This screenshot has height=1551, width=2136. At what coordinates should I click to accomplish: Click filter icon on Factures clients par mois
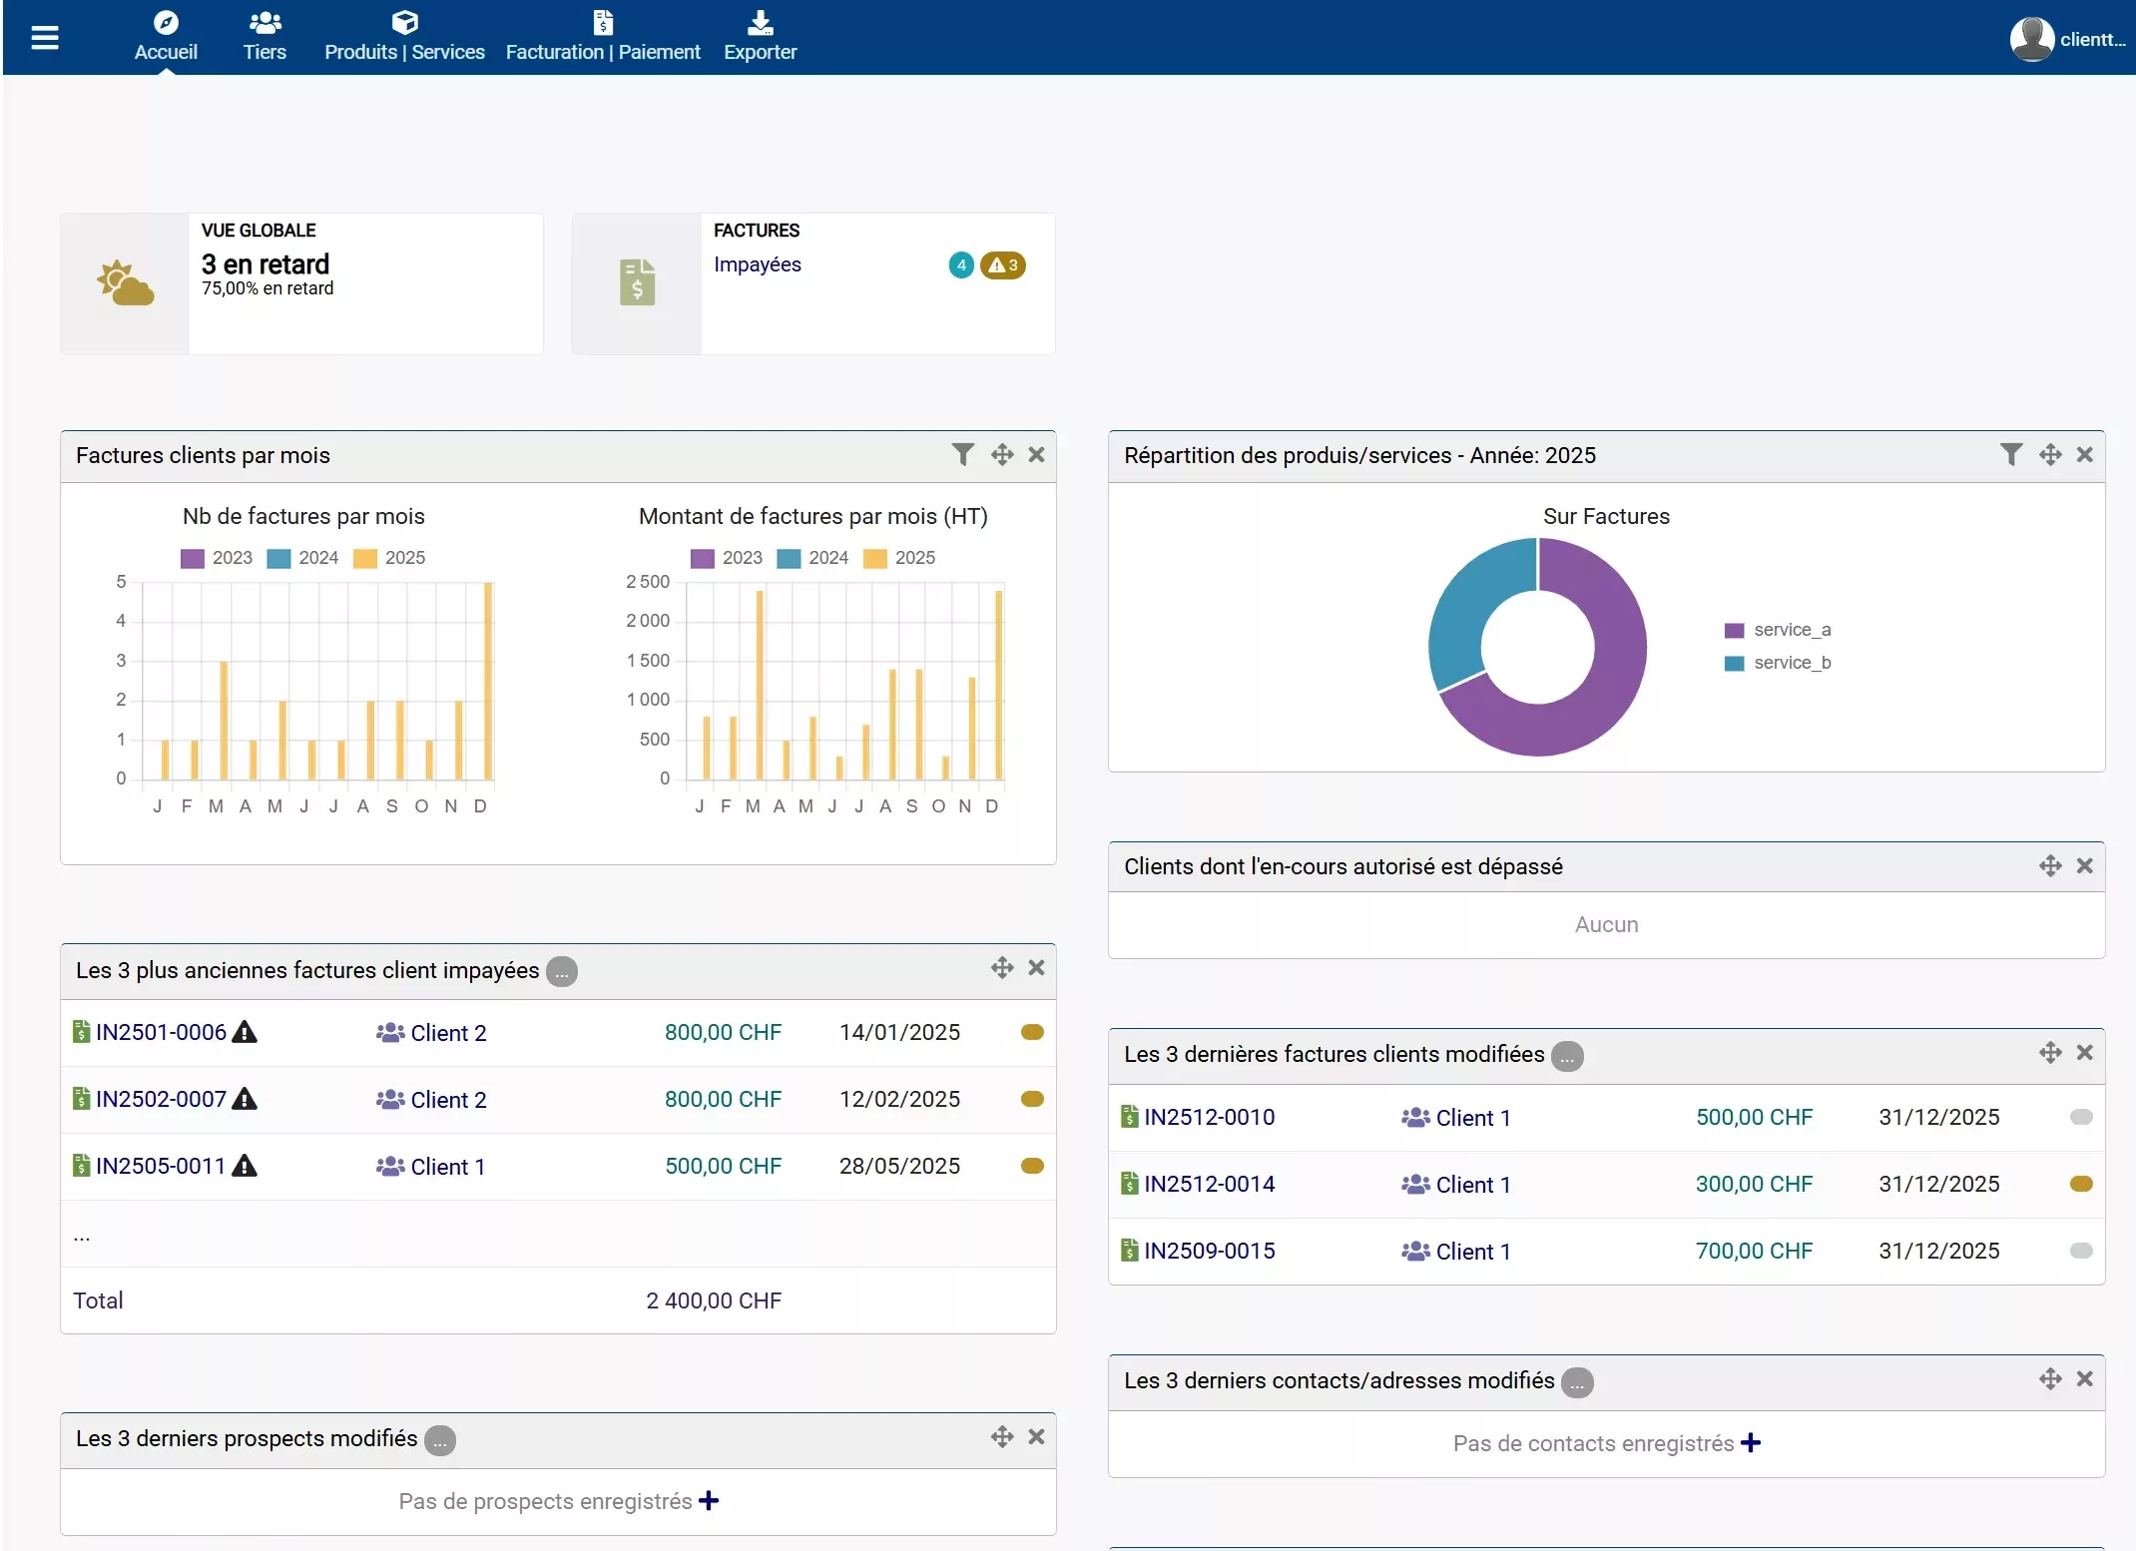(x=962, y=455)
